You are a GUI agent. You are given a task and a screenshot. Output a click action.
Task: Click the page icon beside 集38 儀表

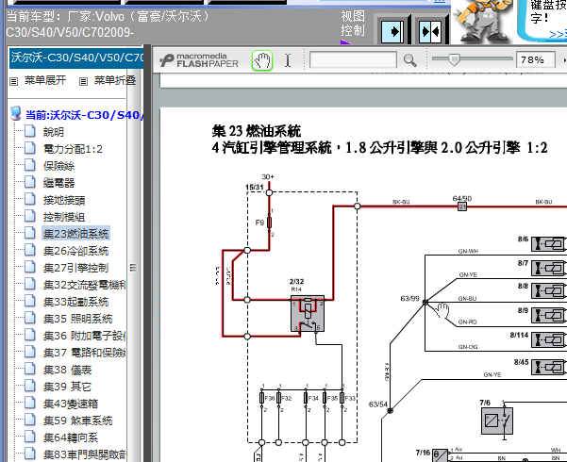tap(30, 369)
